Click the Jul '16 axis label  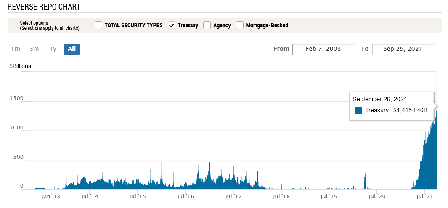pos(186,196)
